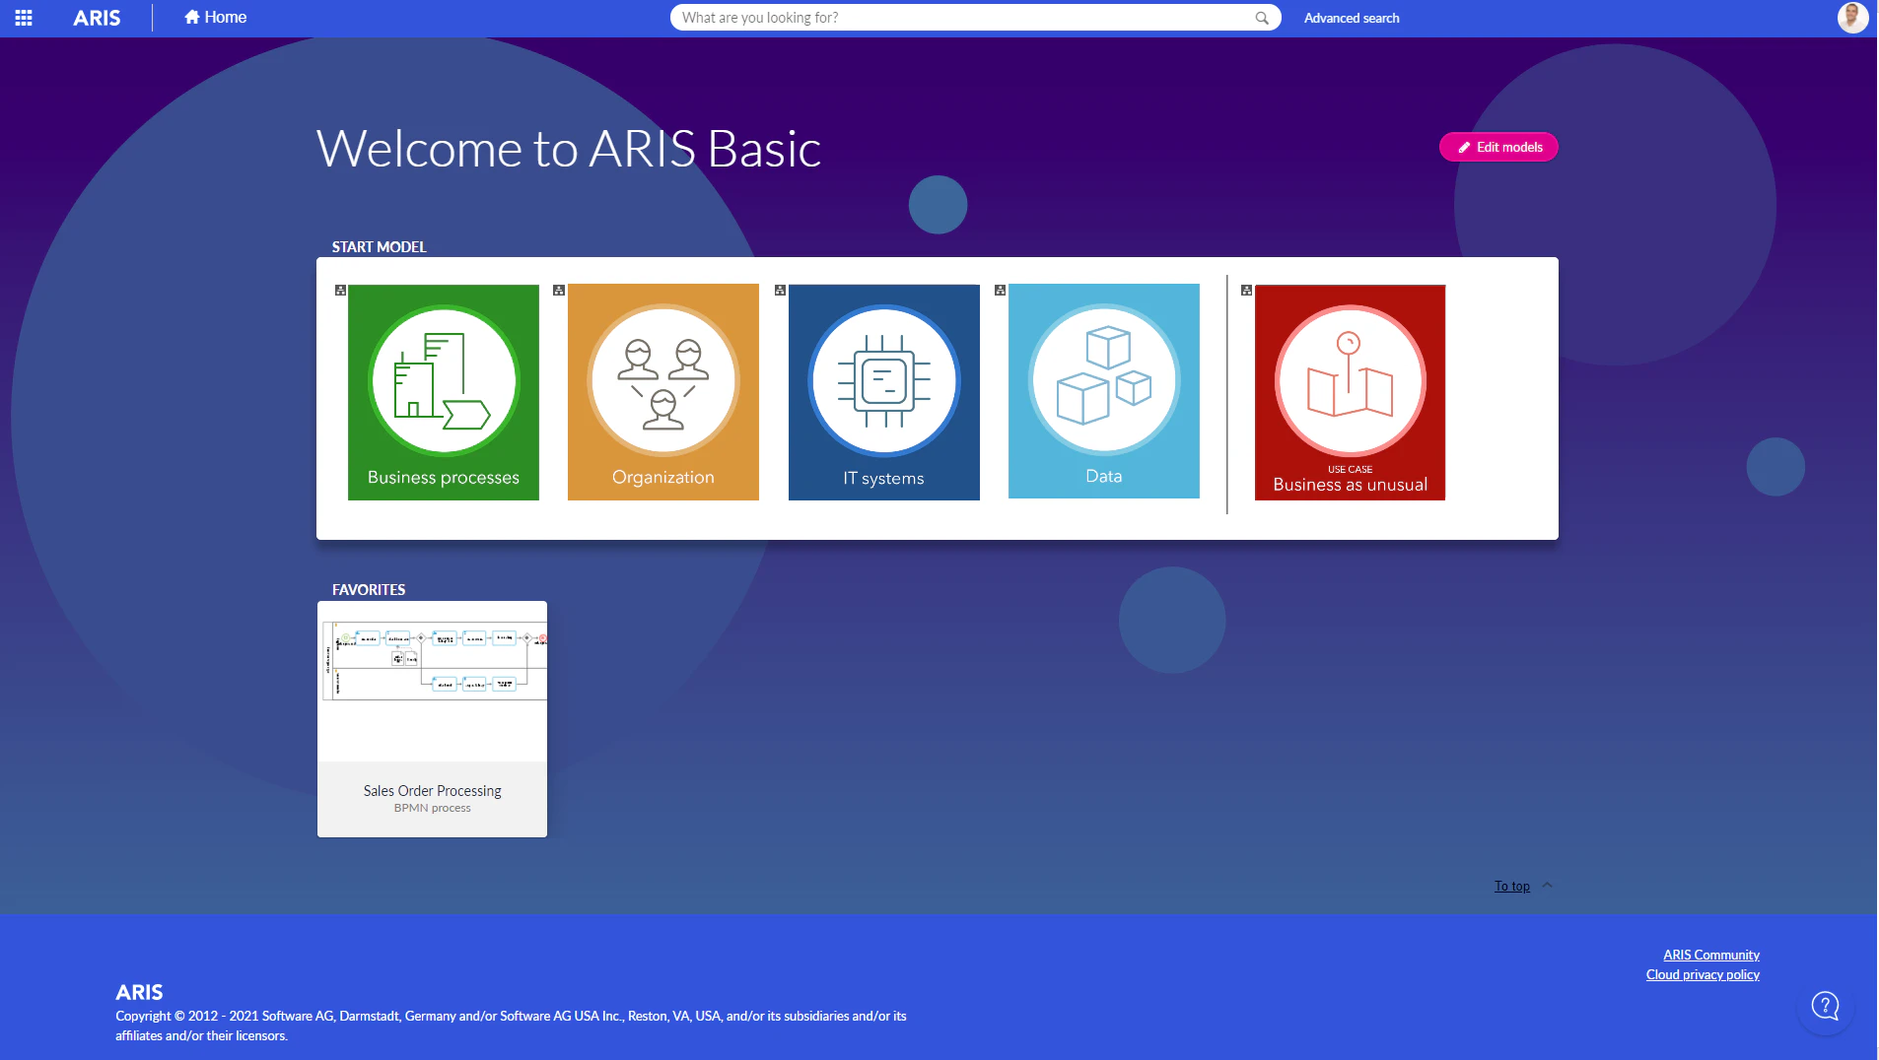Screen dimensions: 1879x1060
Task: Click the model type badge on Business processes tile
Action: pyautogui.click(x=339, y=290)
